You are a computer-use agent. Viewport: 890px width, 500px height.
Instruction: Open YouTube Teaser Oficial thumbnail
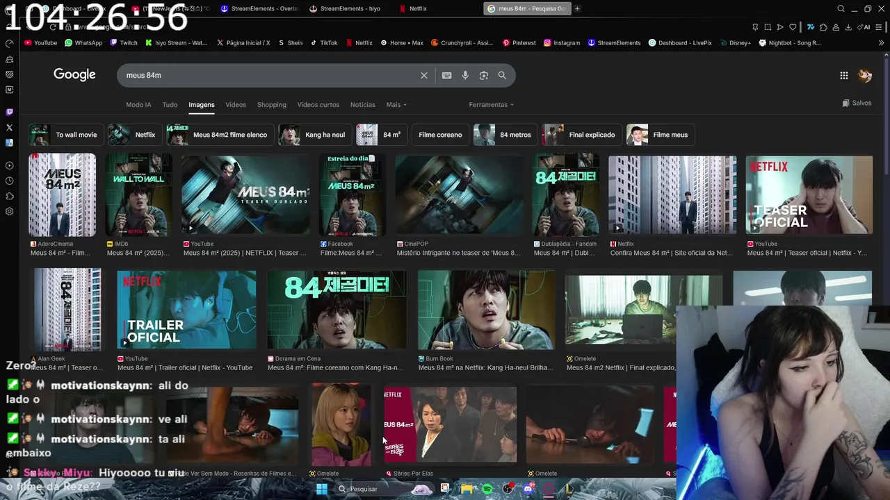[x=809, y=195]
